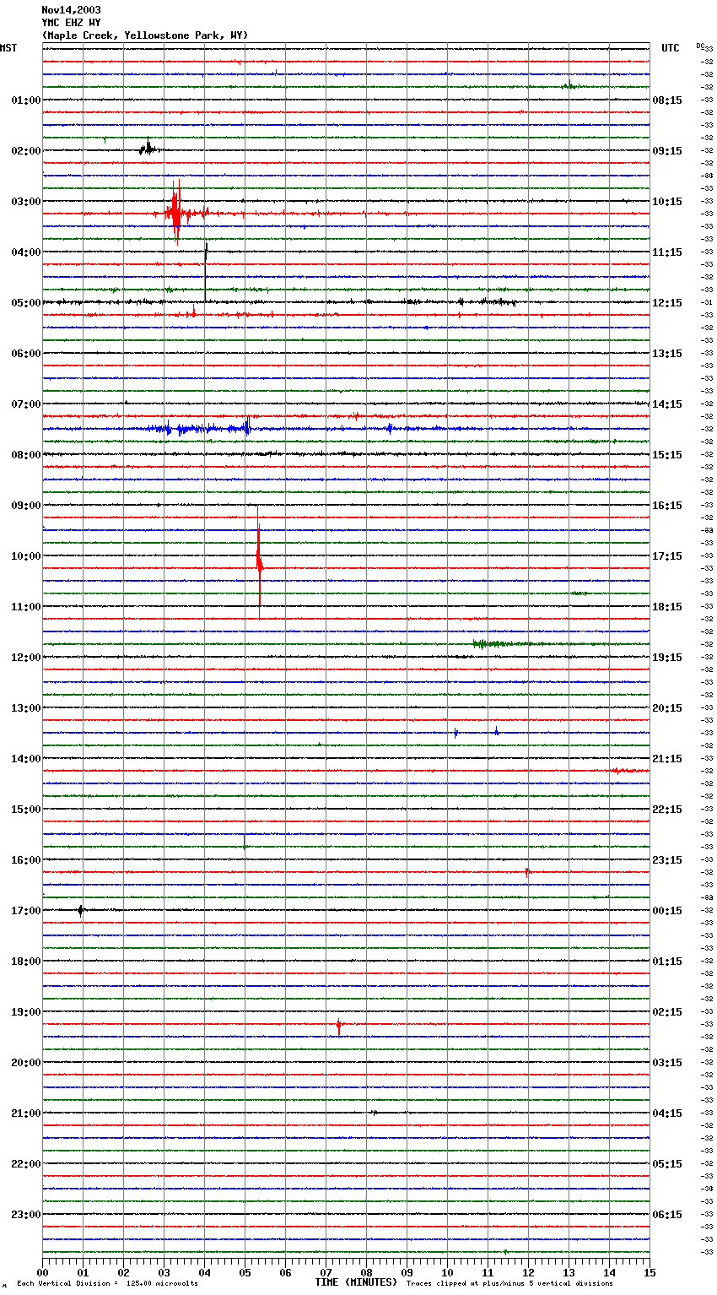The image size is (717, 1295).
Task: Click the tall red spike near the 10:00 trace
Action: [x=259, y=561]
